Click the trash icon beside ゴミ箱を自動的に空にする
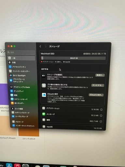This screenshot has width=125, height=167. click(x=44, y=85)
